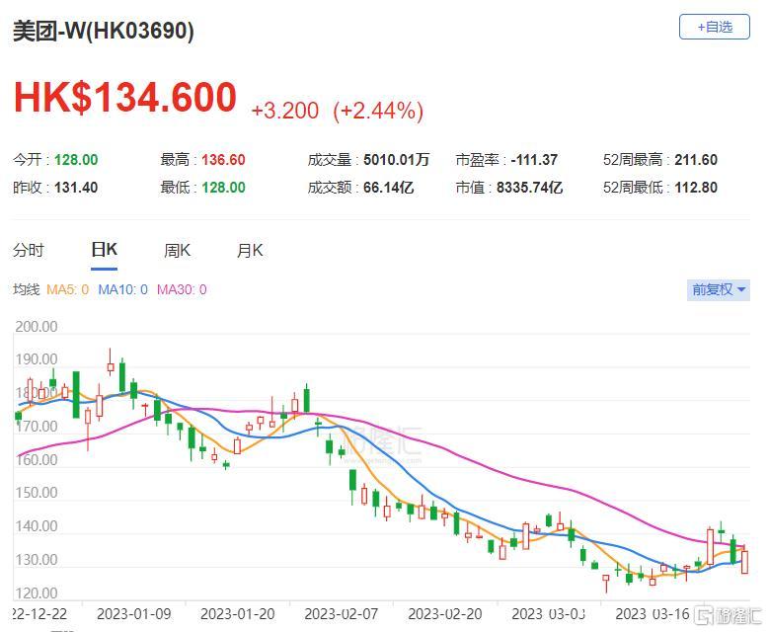Click 最低 value 128.00

[223, 188]
